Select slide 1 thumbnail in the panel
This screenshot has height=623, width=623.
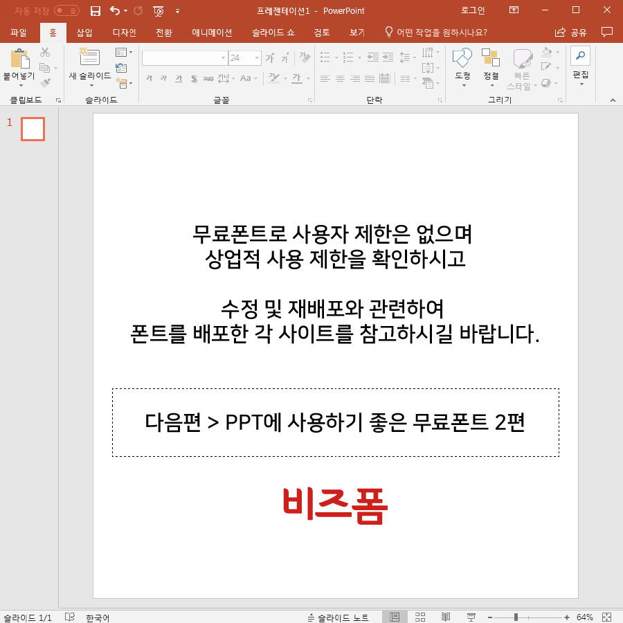[33, 128]
